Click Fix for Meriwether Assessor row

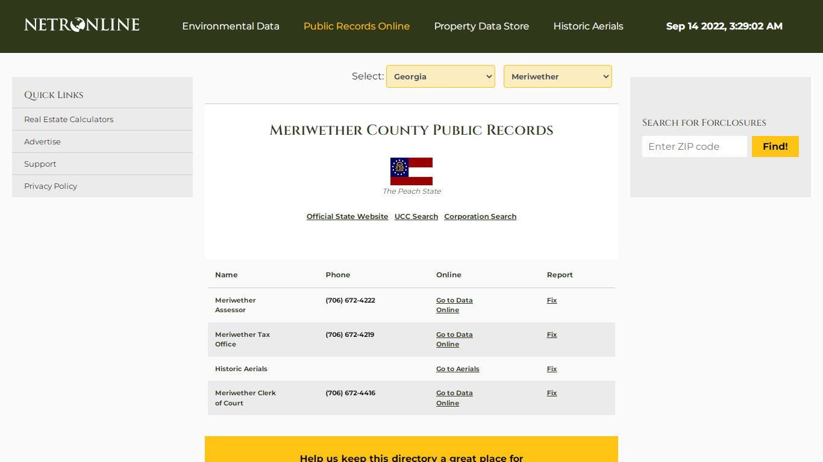tap(552, 300)
